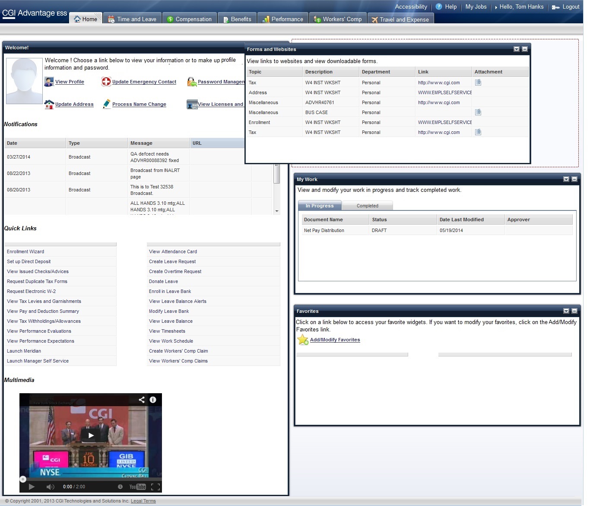Screen dimensions: 590x506
Task: Open the Time and Leave tab
Action: tap(132, 19)
